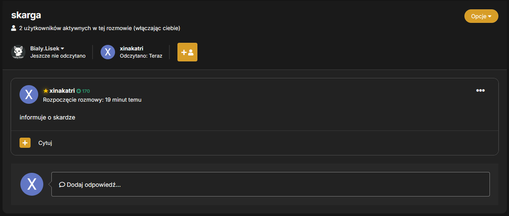Select the Cytuj quote link

(x=45, y=143)
